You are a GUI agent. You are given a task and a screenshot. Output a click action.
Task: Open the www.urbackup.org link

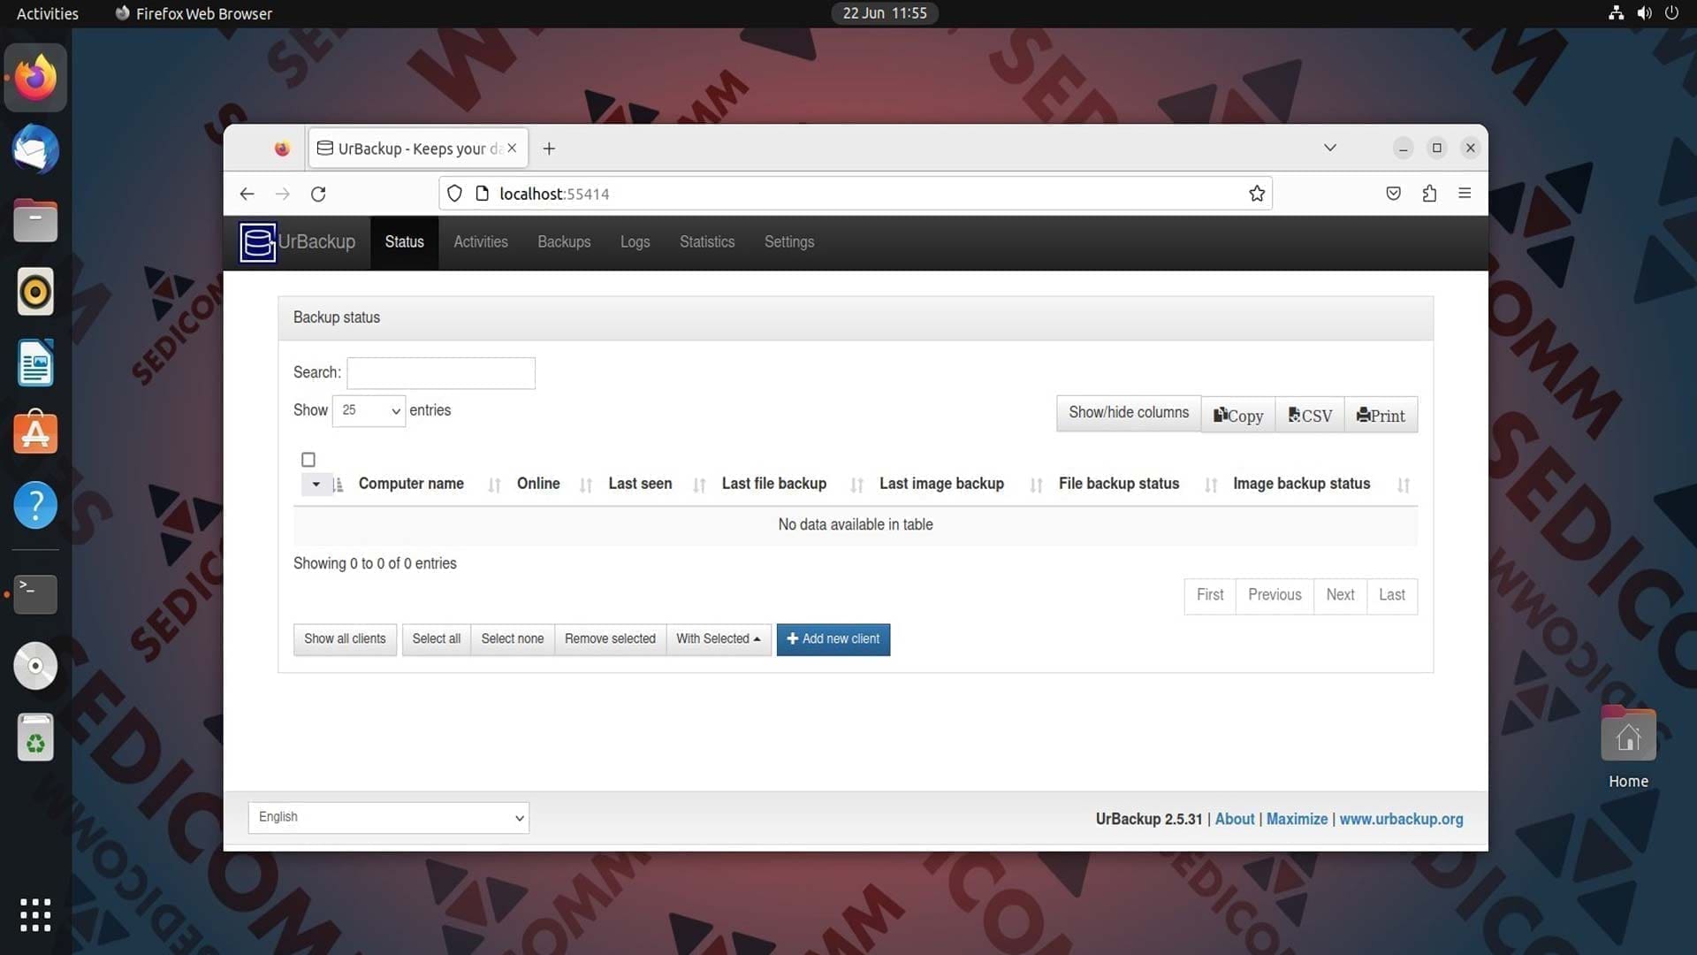click(x=1401, y=819)
